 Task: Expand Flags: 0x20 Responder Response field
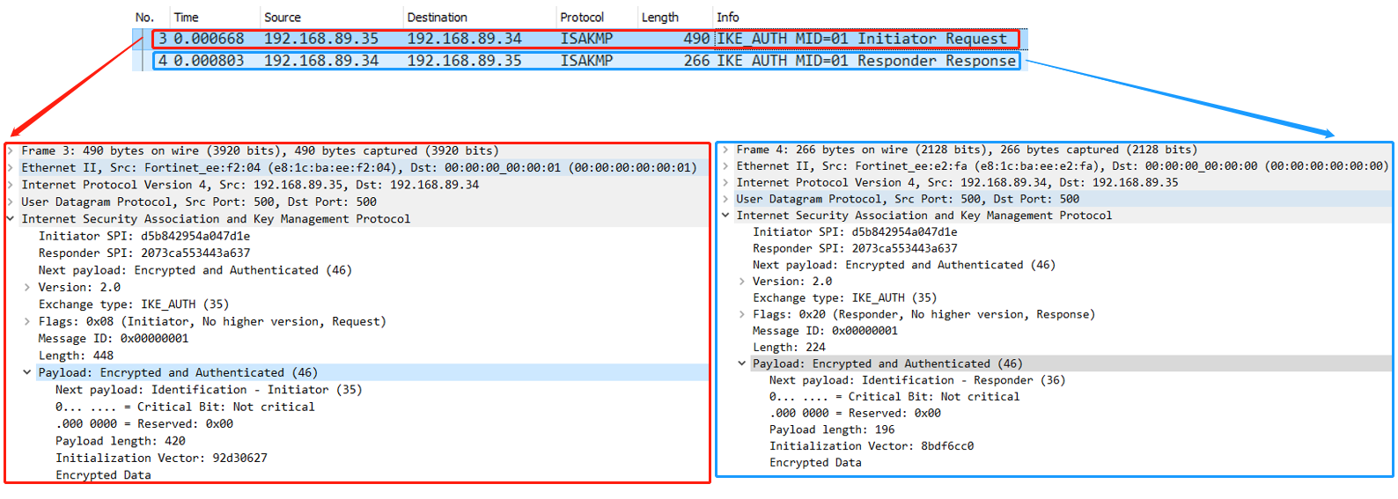[x=742, y=314]
